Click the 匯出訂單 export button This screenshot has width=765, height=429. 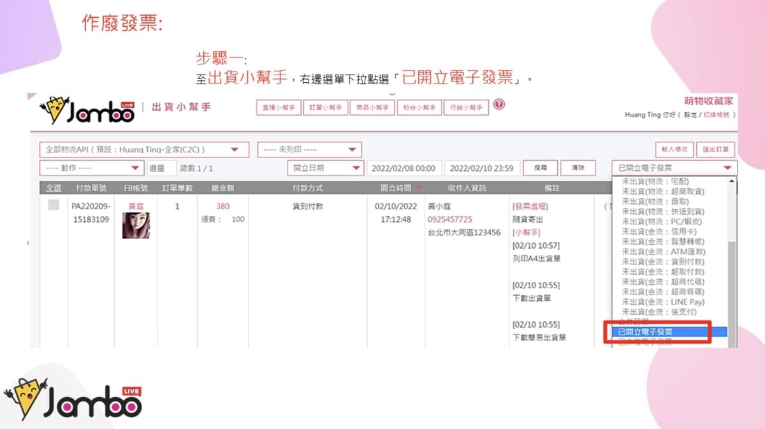(716, 150)
